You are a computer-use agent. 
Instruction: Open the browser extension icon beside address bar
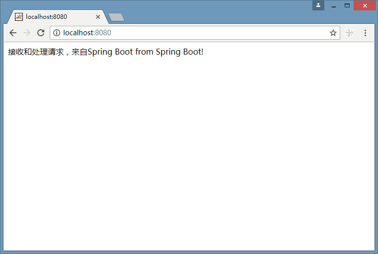pos(349,33)
